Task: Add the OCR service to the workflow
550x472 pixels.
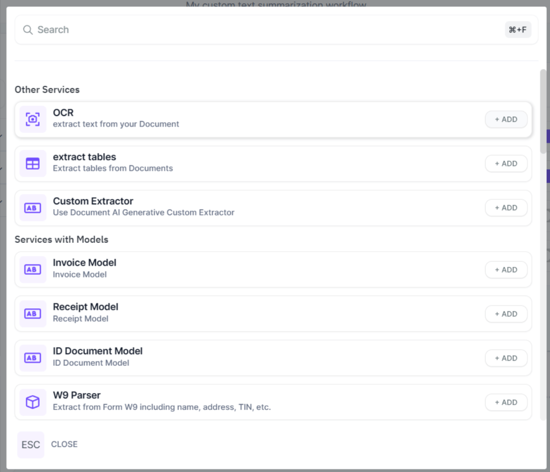Action: tap(505, 119)
